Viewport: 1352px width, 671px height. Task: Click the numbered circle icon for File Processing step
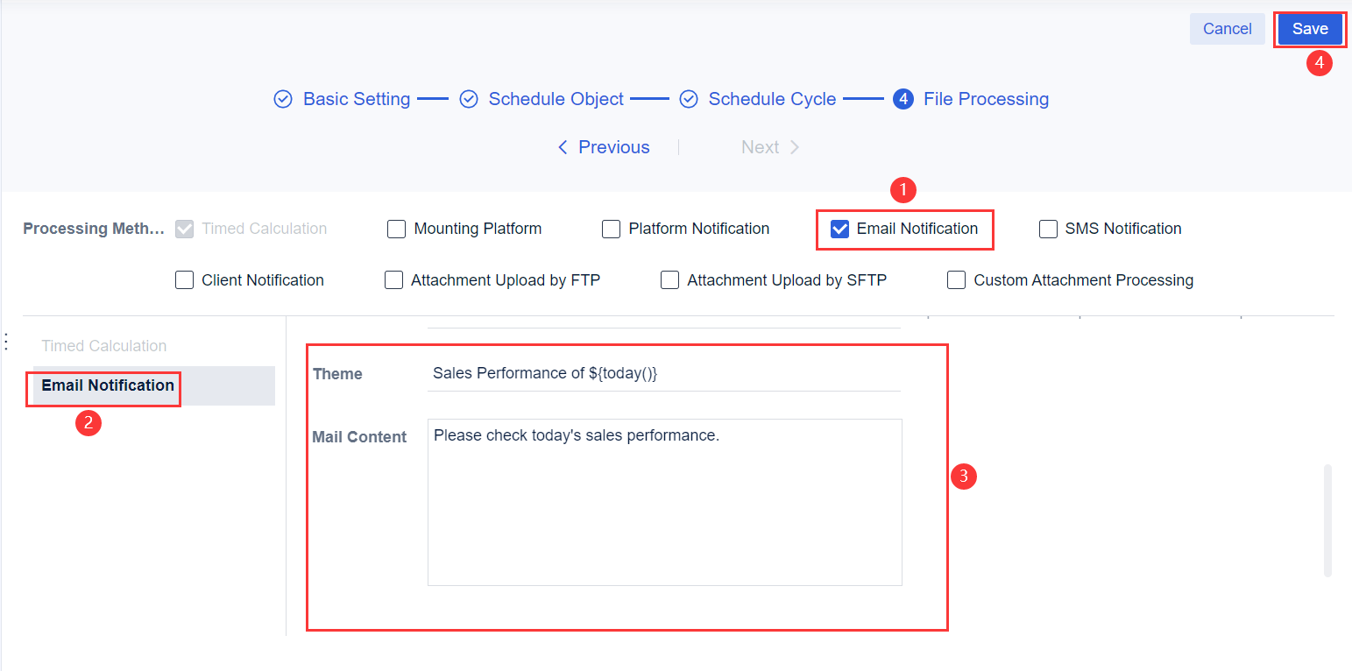903,99
